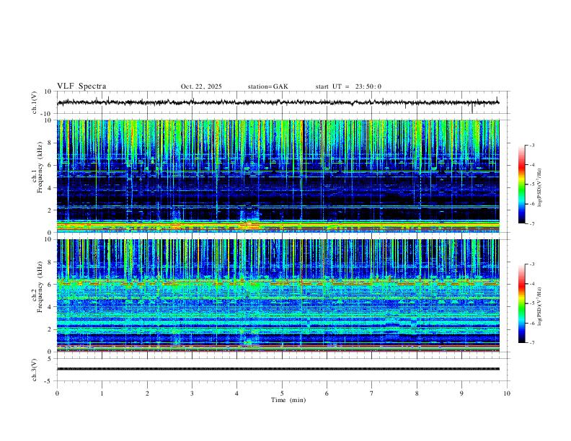This screenshot has width=571, height=441.
Task: Click the ch.2 color bar log(PSD) label
Action: point(541,306)
